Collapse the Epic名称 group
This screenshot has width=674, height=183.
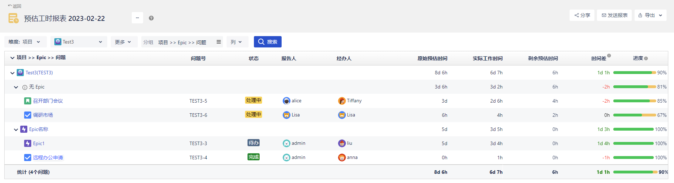[x=16, y=130]
